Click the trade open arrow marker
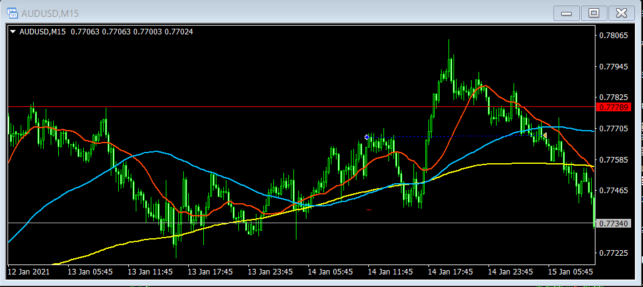 point(367,137)
